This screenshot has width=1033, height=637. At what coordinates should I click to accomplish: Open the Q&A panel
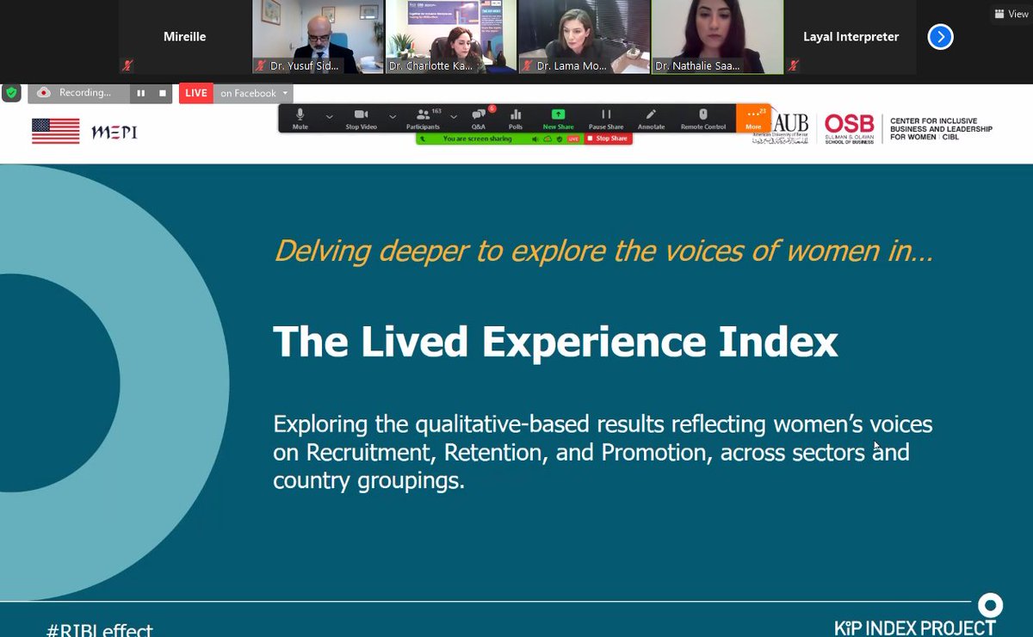point(479,118)
